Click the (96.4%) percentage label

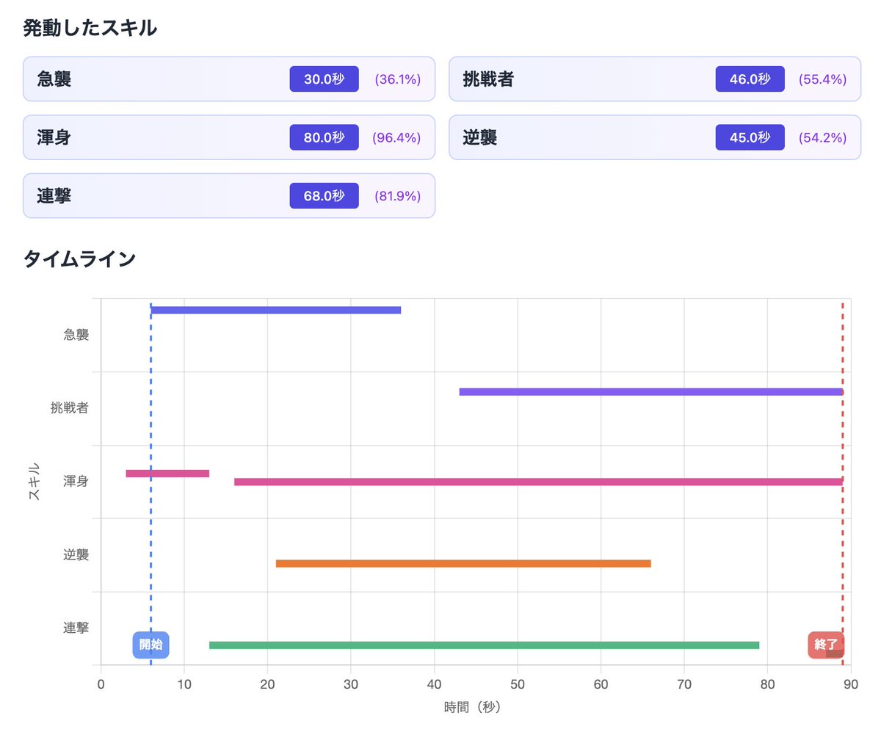click(x=396, y=137)
